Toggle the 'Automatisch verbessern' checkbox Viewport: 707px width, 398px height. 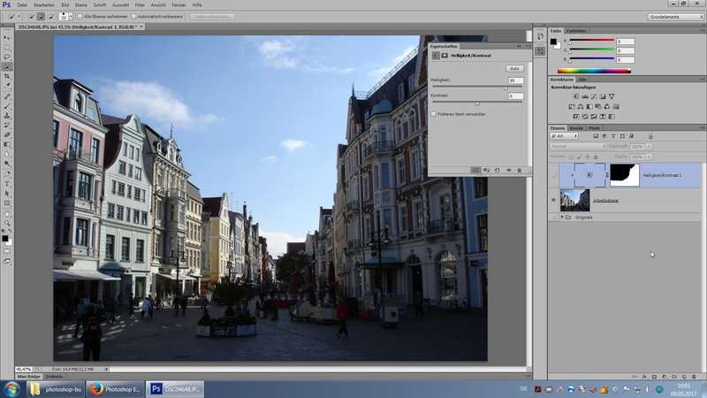pos(133,16)
